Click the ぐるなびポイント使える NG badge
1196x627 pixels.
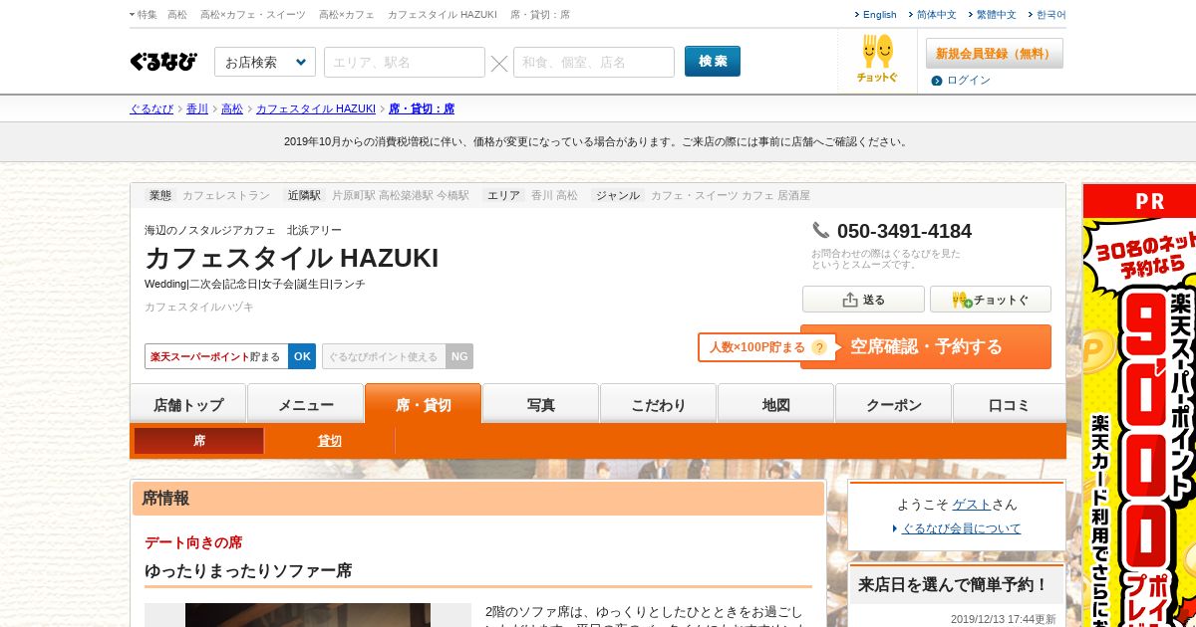(x=398, y=356)
